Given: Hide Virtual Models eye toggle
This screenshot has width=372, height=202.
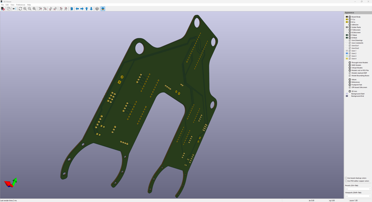Looking at the screenshot, I should coord(350,68).
